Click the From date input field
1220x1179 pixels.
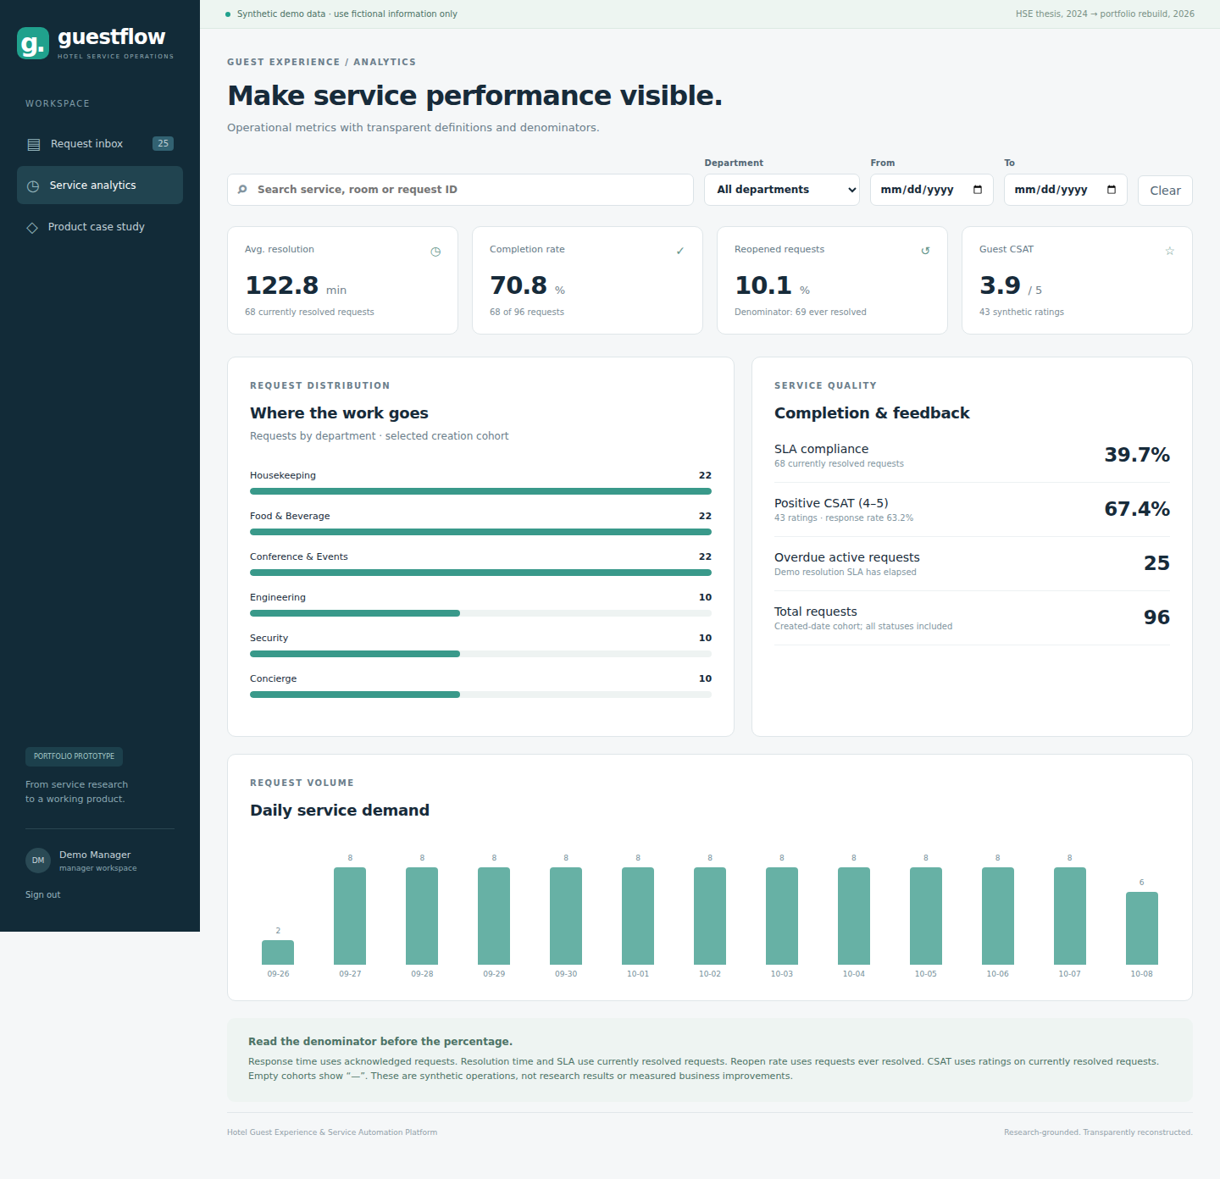click(x=932, y=190)
